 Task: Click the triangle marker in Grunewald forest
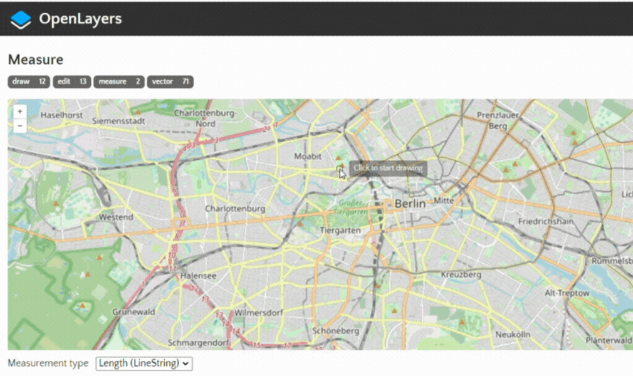[82, 306]
